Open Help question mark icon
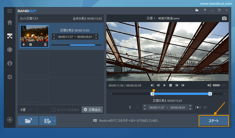 [x=205, y=10]
